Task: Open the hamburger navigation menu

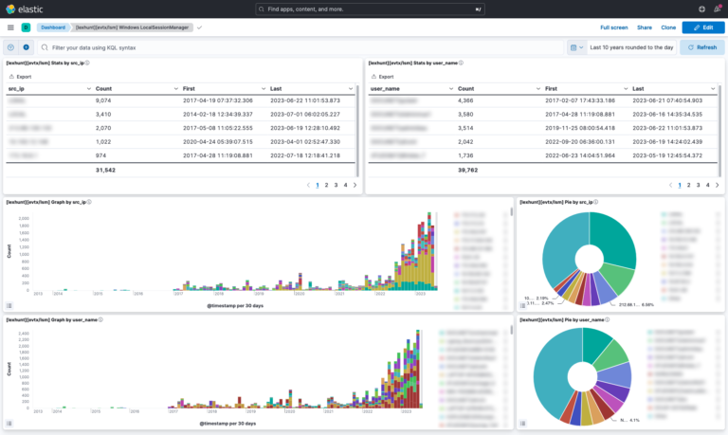Action: point(10,27)
